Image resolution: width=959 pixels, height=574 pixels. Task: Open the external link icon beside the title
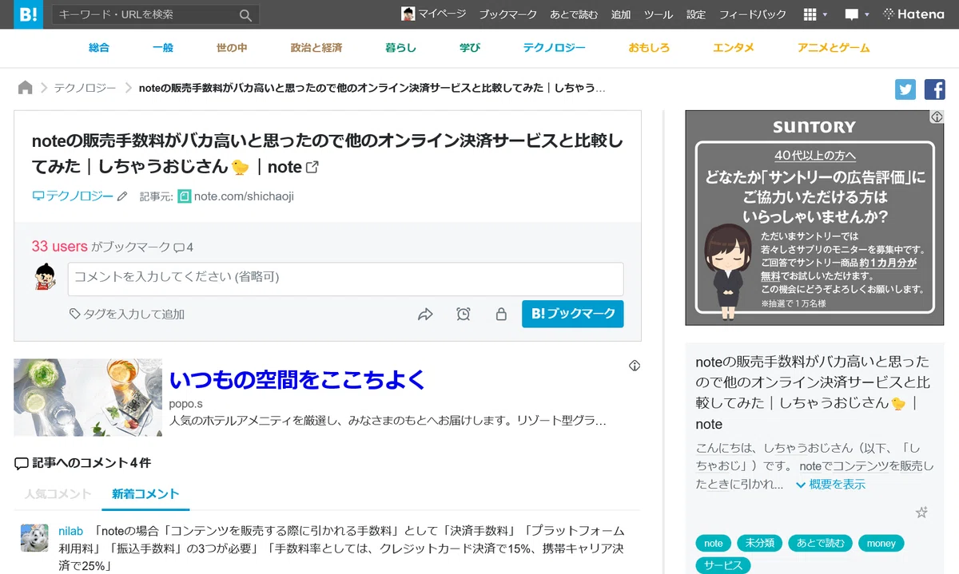tap(312, 167)
